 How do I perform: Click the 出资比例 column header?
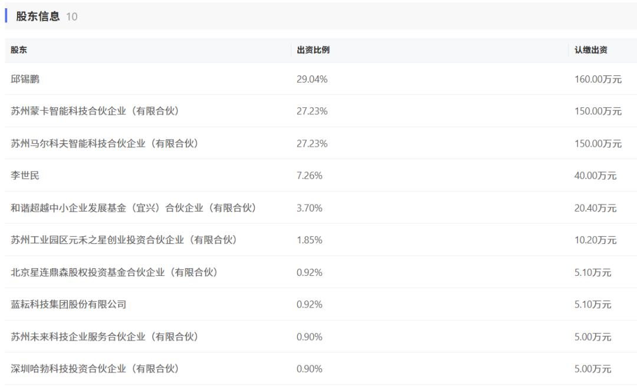pyautogui.click(x=313, y=50)
